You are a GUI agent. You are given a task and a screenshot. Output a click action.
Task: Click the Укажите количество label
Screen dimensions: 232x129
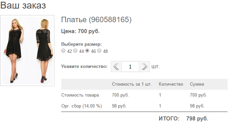84,67
